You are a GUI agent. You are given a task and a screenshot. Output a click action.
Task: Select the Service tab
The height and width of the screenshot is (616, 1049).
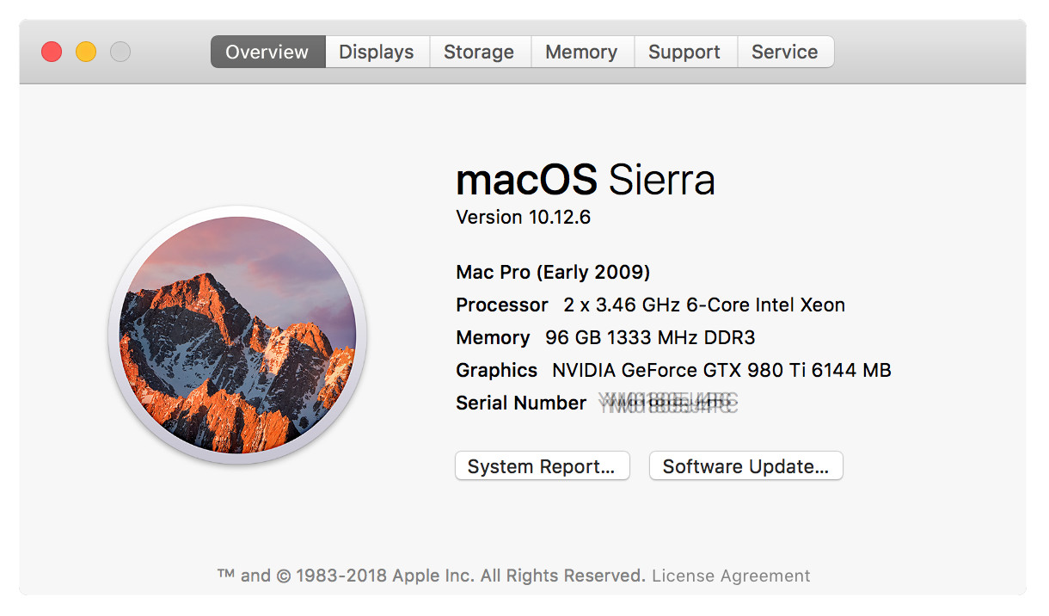point(785,52)
